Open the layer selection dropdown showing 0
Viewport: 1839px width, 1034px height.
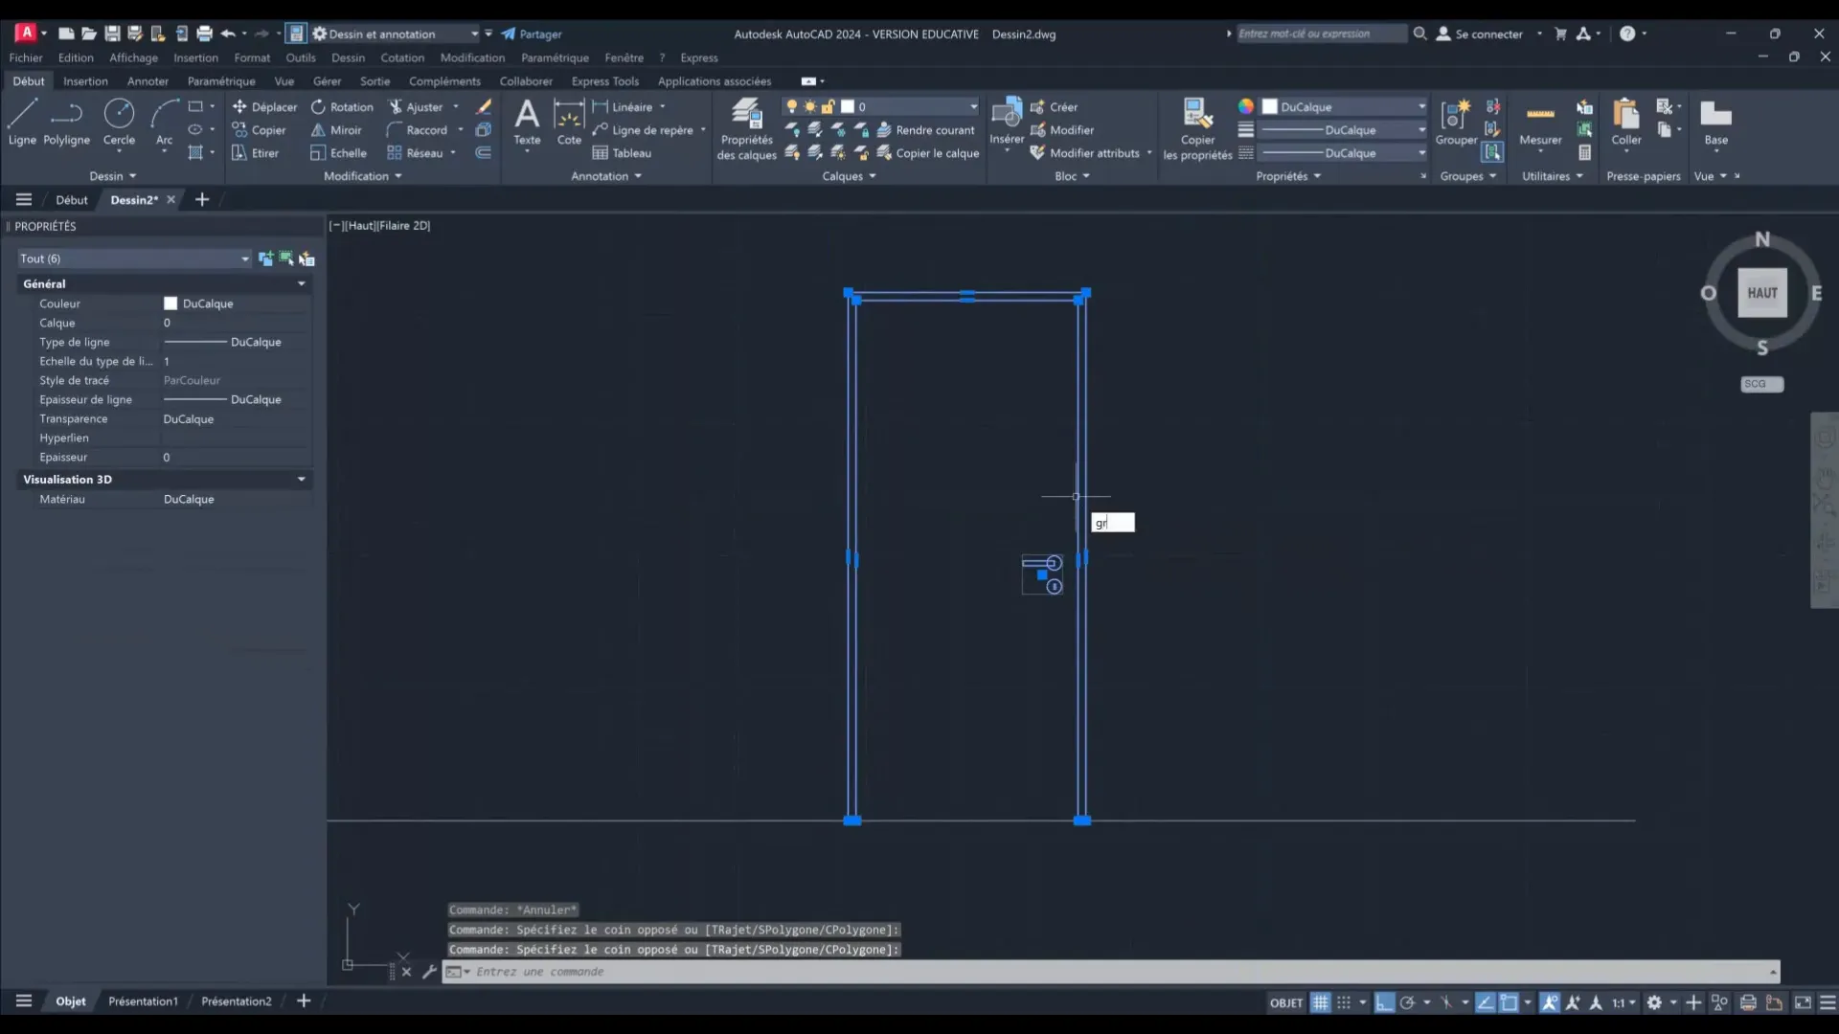coord(974,105)
